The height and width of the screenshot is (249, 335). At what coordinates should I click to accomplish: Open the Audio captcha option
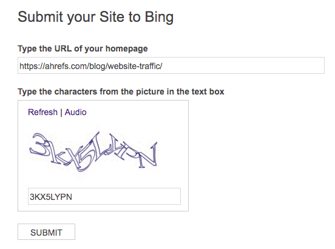click(75, 112)
